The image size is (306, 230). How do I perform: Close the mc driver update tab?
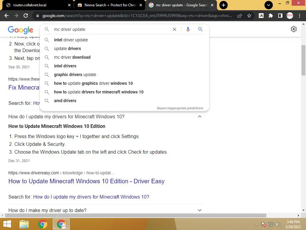(212, 5)
